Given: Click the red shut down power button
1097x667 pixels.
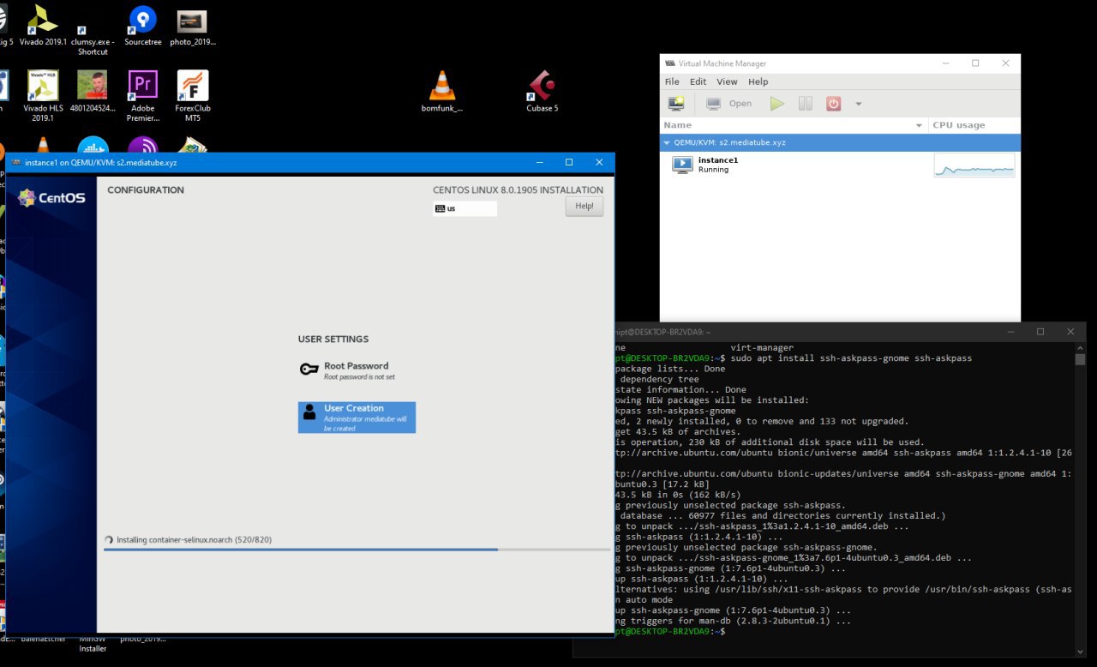Looking at the screenshot, I should [833, 104].
